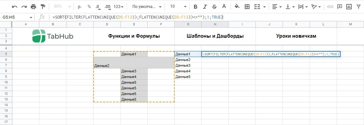Select cell G9 containing Данные5
Viewport: 364px width, 125px height.
[x=188, y=77]
